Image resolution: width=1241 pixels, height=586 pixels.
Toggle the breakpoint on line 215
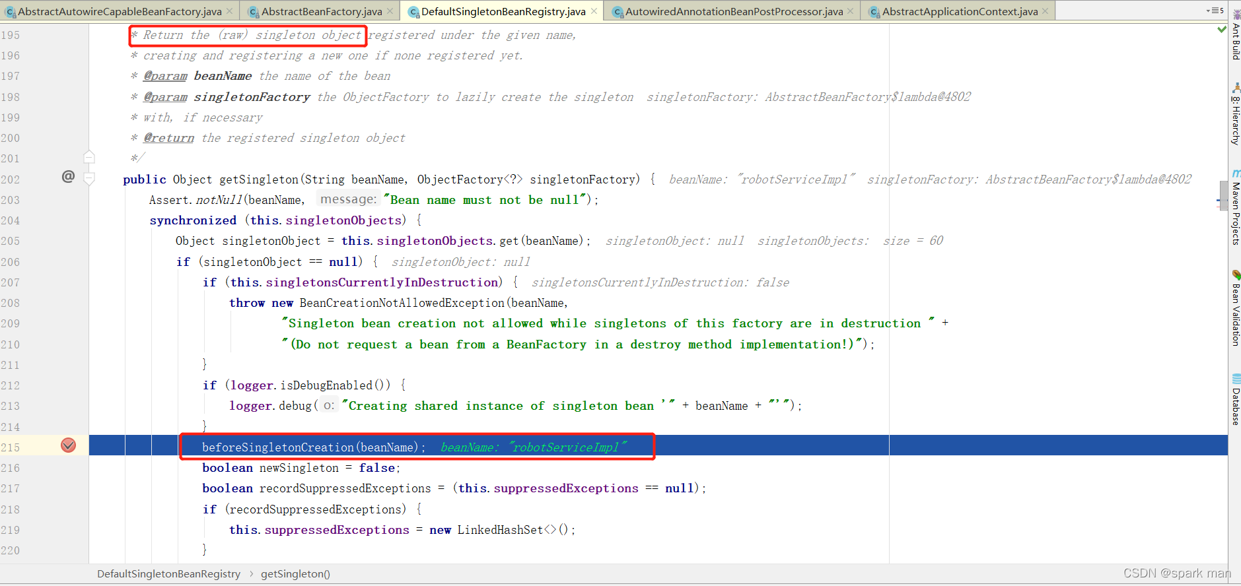68,445
